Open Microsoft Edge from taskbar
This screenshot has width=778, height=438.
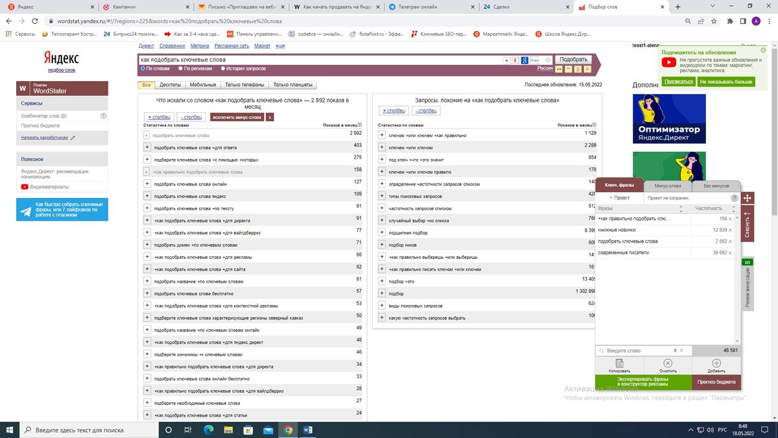click(209, 430)
